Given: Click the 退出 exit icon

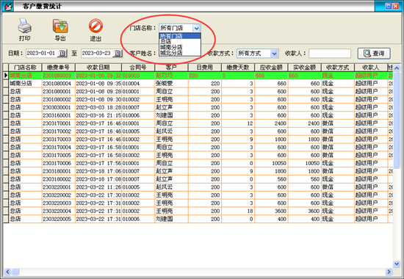Looking at the screenshot, I should (95, 26).
